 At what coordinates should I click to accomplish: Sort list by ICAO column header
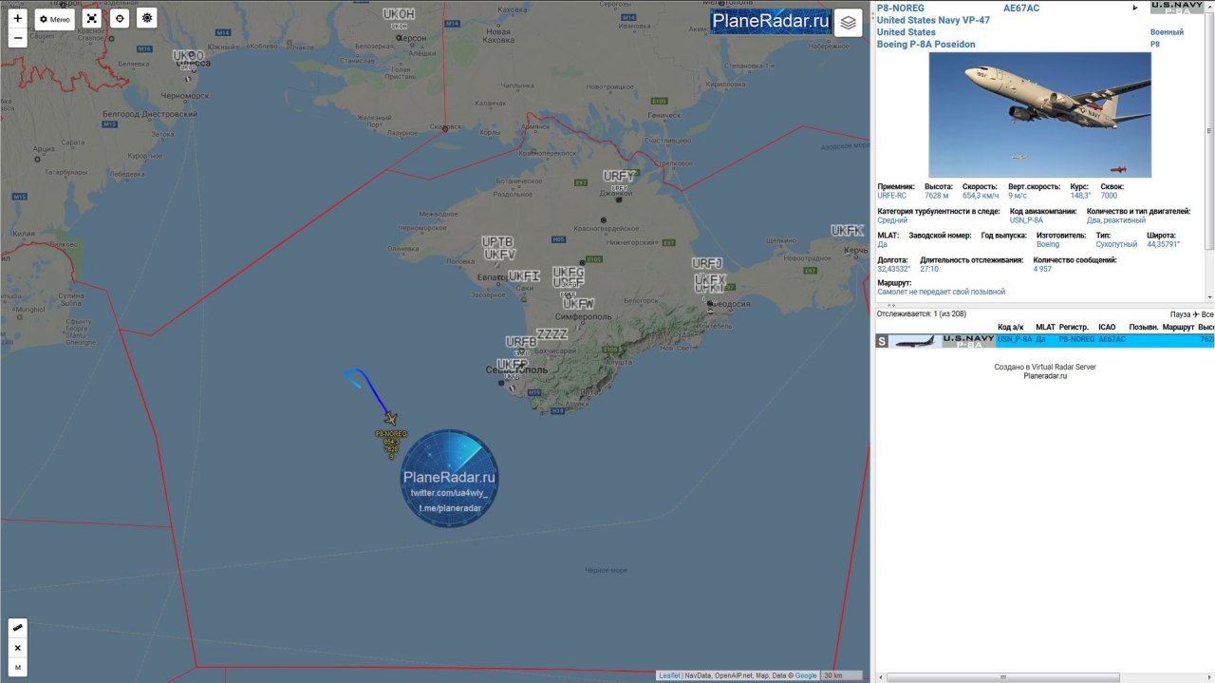[1107, 327]
